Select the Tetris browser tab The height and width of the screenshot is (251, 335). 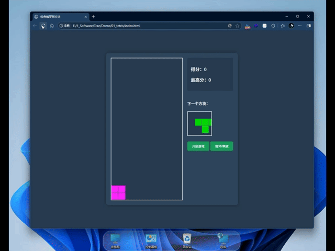[61, 17]
